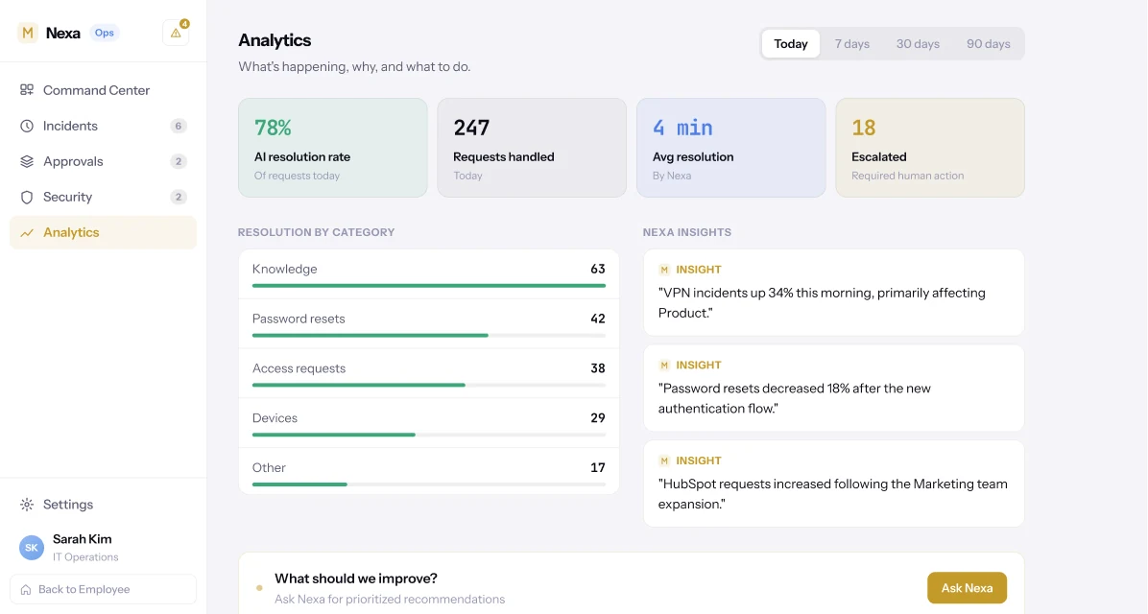
Task: Click the Password resets progress bar
Action: point(429,335)
